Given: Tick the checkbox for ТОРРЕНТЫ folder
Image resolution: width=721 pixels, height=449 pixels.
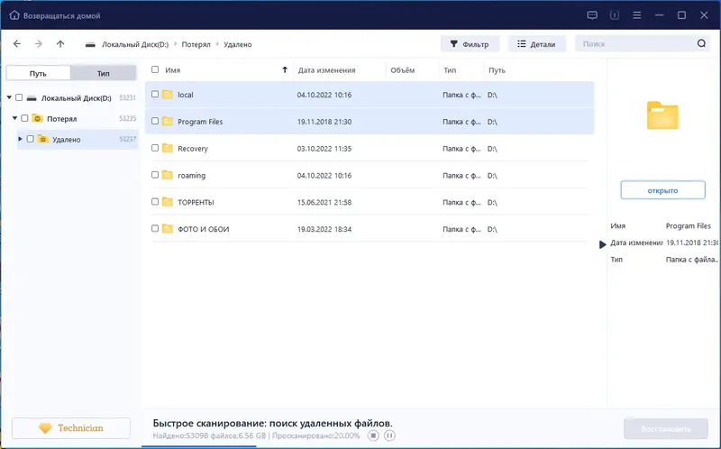Looking at the screenshot, I should pos(155,201).
